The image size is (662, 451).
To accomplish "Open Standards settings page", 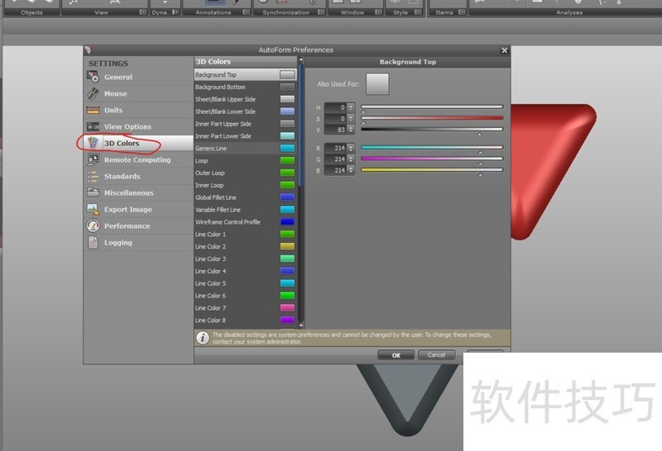I will tap(138, 176).
